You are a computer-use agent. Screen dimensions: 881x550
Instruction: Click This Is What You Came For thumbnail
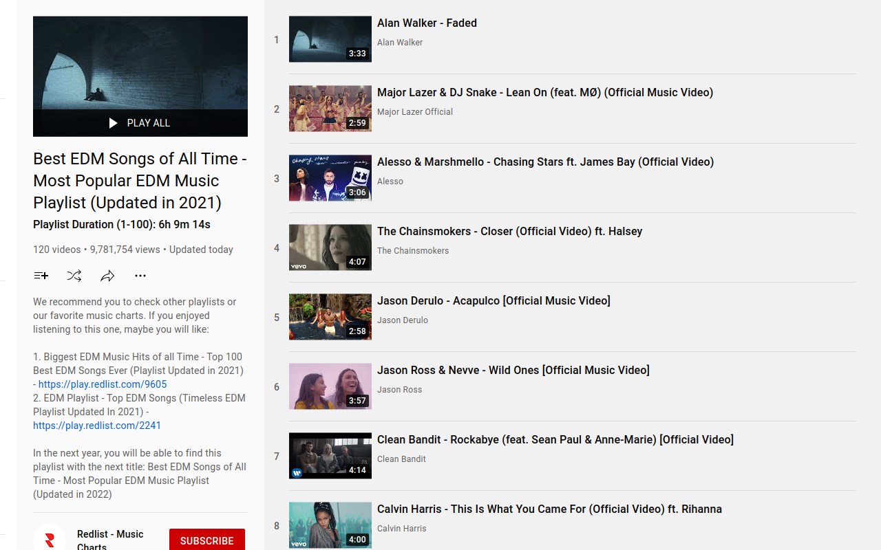(x=330, y=525)
